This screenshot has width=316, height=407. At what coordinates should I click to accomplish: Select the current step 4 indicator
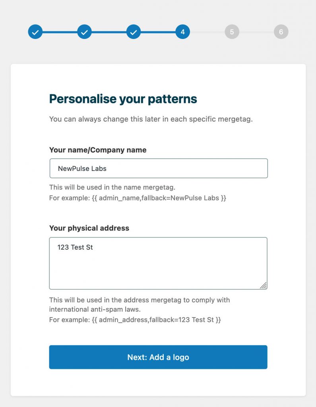point(182,31)
